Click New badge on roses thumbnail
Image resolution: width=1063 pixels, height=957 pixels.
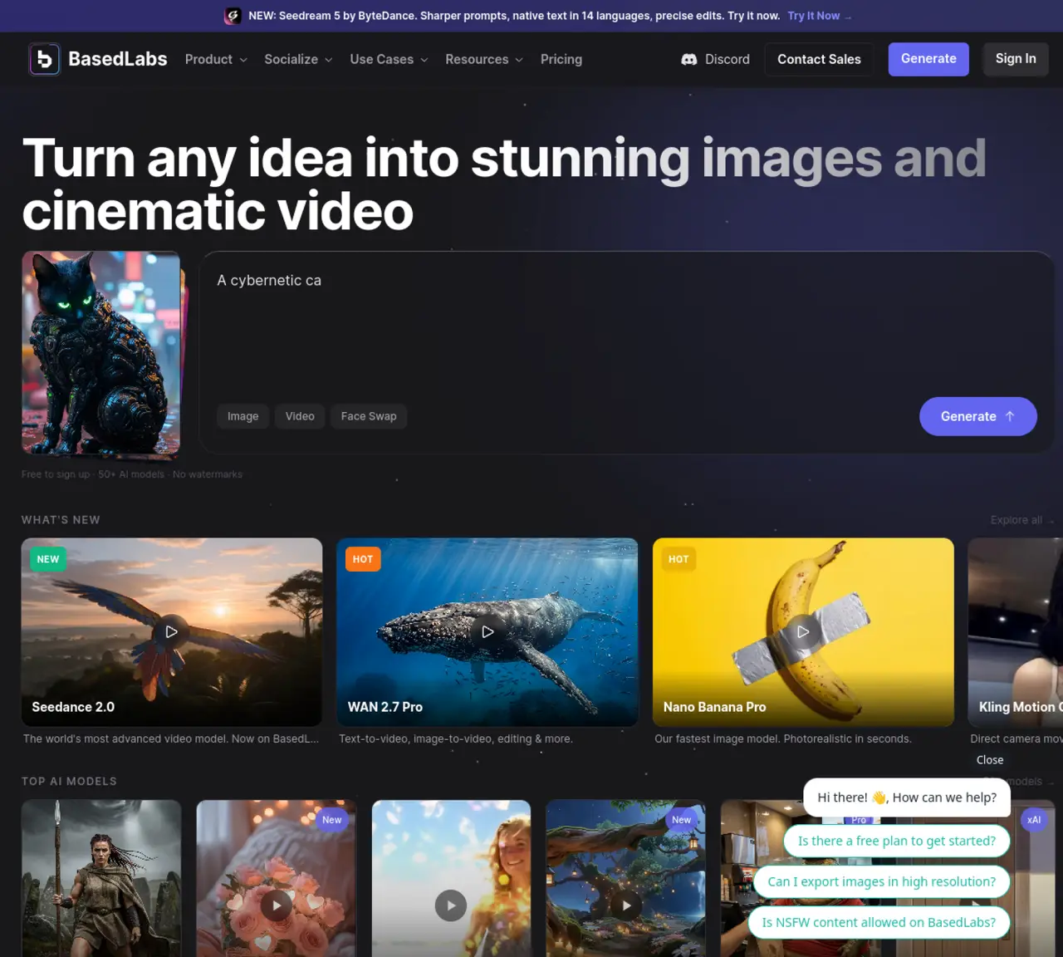tap(331, 820)
